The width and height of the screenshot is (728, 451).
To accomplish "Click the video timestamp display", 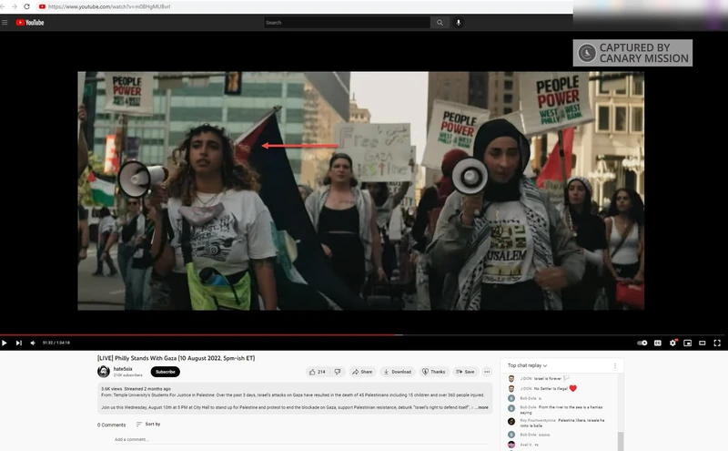I will point(56,343).
